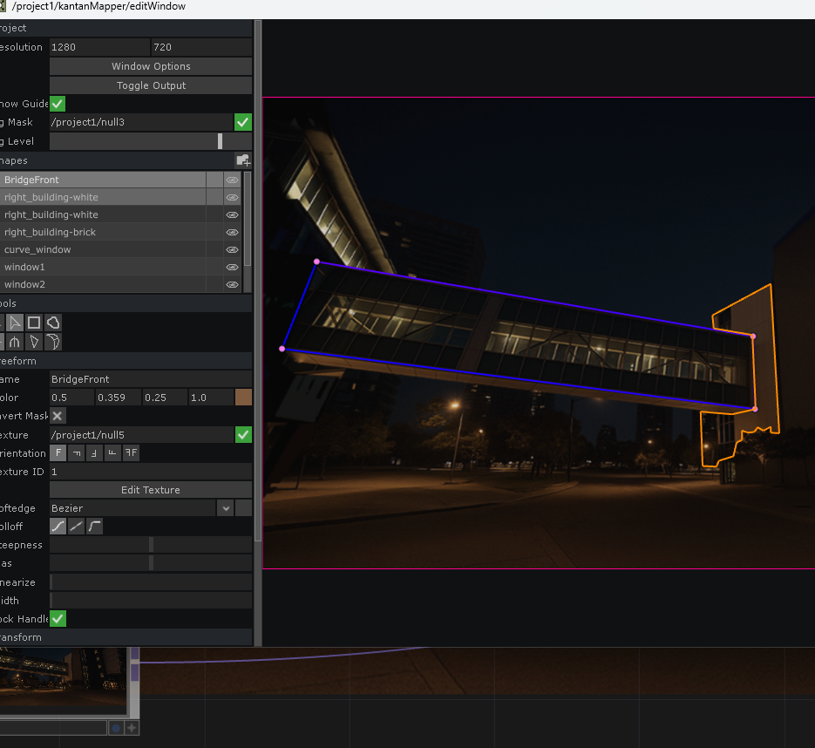
Task: Open the Softedge Bezier dropdown
Action: click(x=225, y=507)
